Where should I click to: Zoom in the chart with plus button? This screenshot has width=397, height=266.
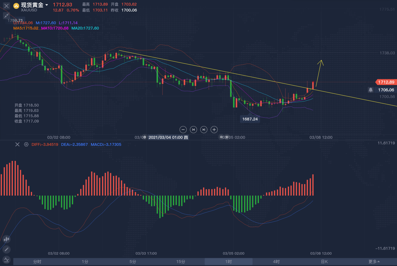[214, 129]
